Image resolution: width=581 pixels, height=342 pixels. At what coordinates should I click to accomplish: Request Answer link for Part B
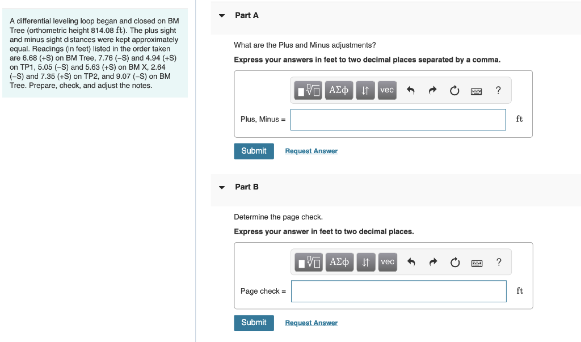[311, 323]
